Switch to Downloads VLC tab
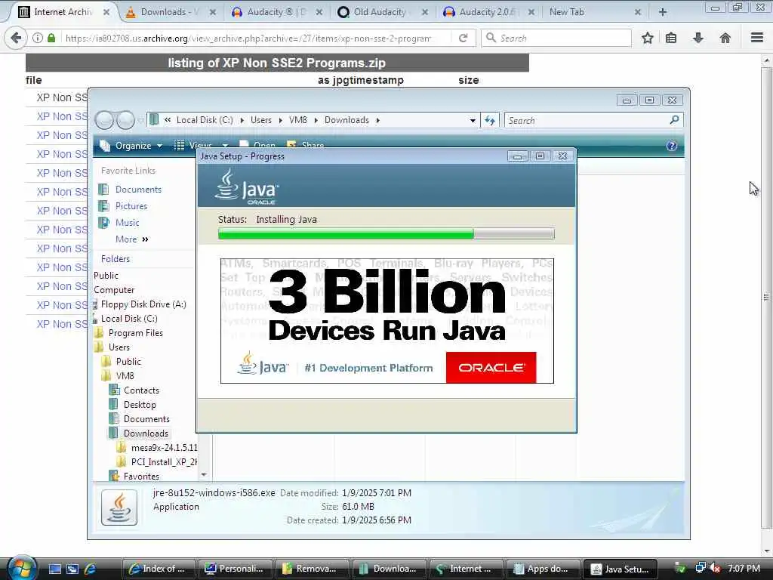The height and width of the screenshot is (580, 773). pyautogui.click(x=170, y=12)
